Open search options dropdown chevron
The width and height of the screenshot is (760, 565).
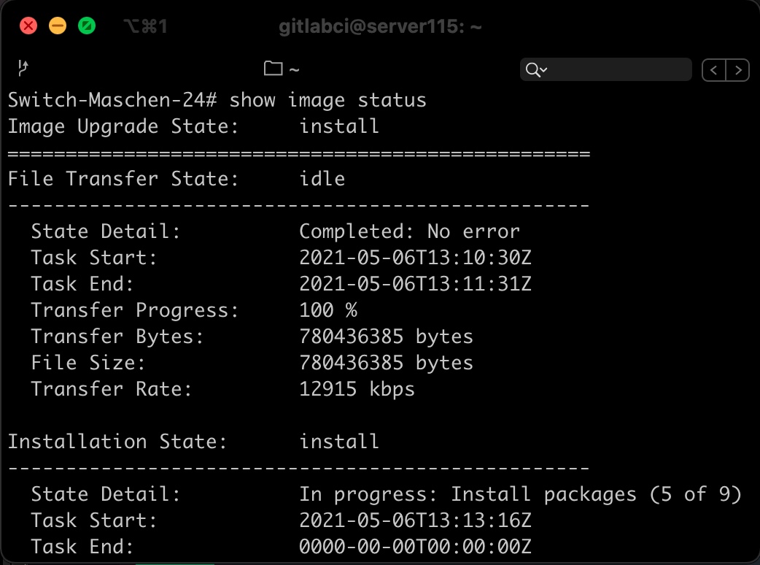click(x=544, y=70)
